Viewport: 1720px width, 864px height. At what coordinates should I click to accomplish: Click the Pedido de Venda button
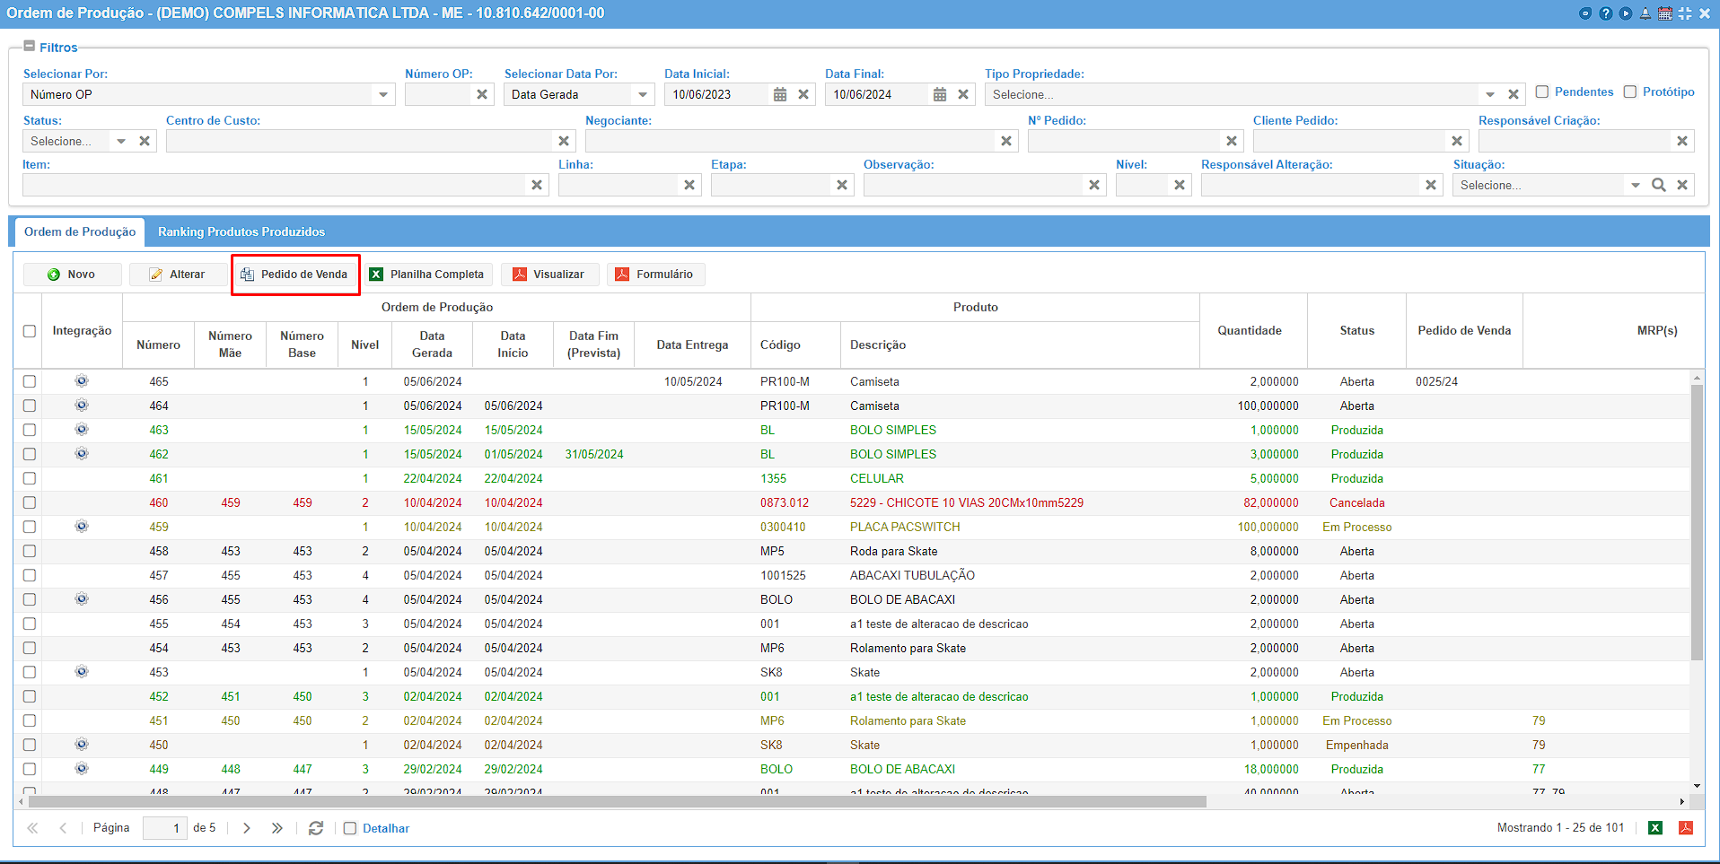coord(294,275)
